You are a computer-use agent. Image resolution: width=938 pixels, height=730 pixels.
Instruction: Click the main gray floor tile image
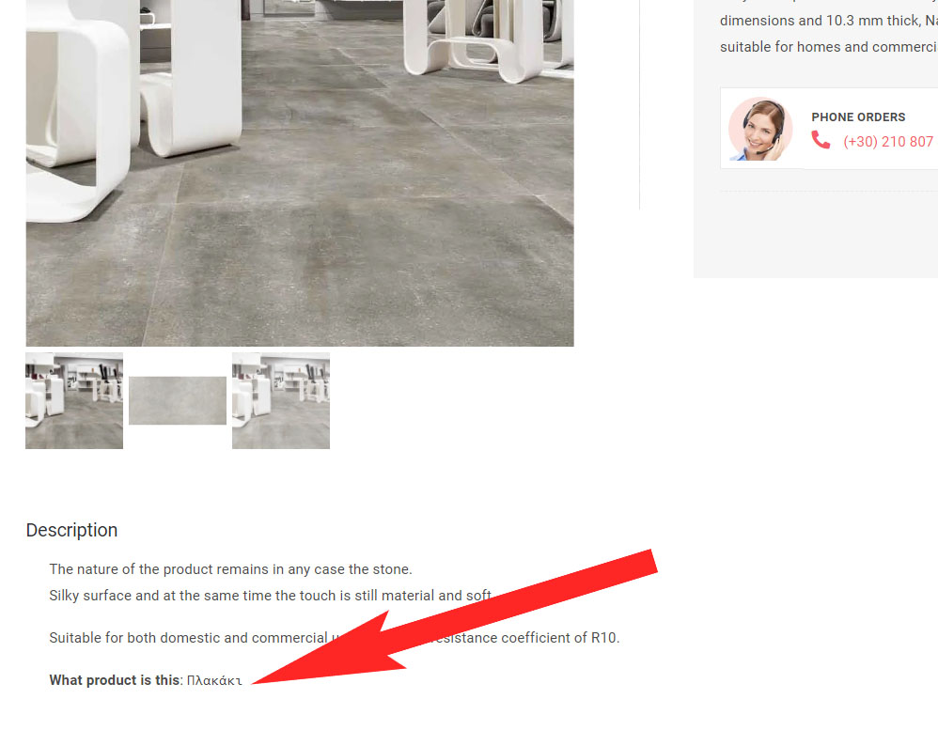click(300, 173)
